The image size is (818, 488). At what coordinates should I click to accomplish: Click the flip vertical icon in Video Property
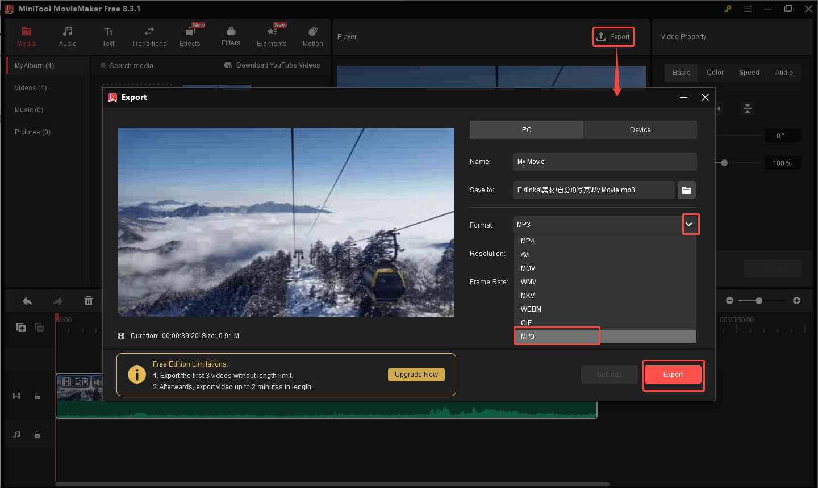coord(748,108)
